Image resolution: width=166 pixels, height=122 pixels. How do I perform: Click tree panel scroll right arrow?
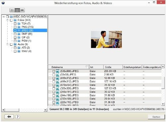45,110
